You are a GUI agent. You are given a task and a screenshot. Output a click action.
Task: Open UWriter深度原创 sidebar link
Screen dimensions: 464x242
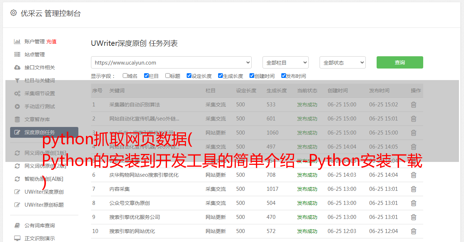(44, 192)
